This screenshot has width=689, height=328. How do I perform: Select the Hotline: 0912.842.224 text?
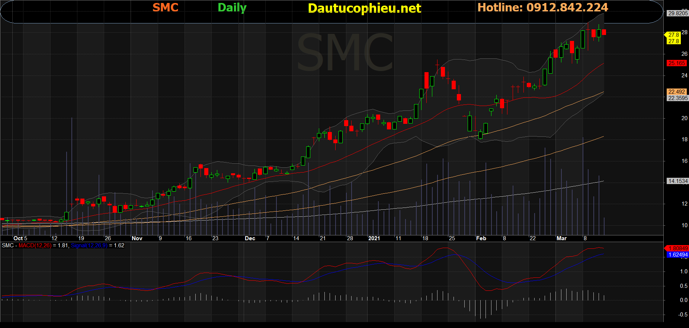click(543, 7)
